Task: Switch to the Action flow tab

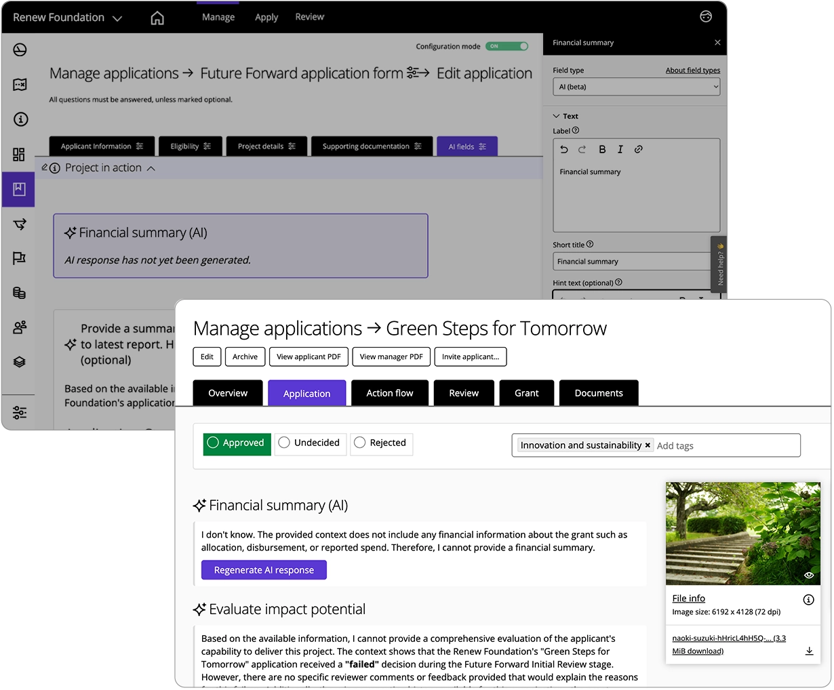Action: tap(389, 392)
